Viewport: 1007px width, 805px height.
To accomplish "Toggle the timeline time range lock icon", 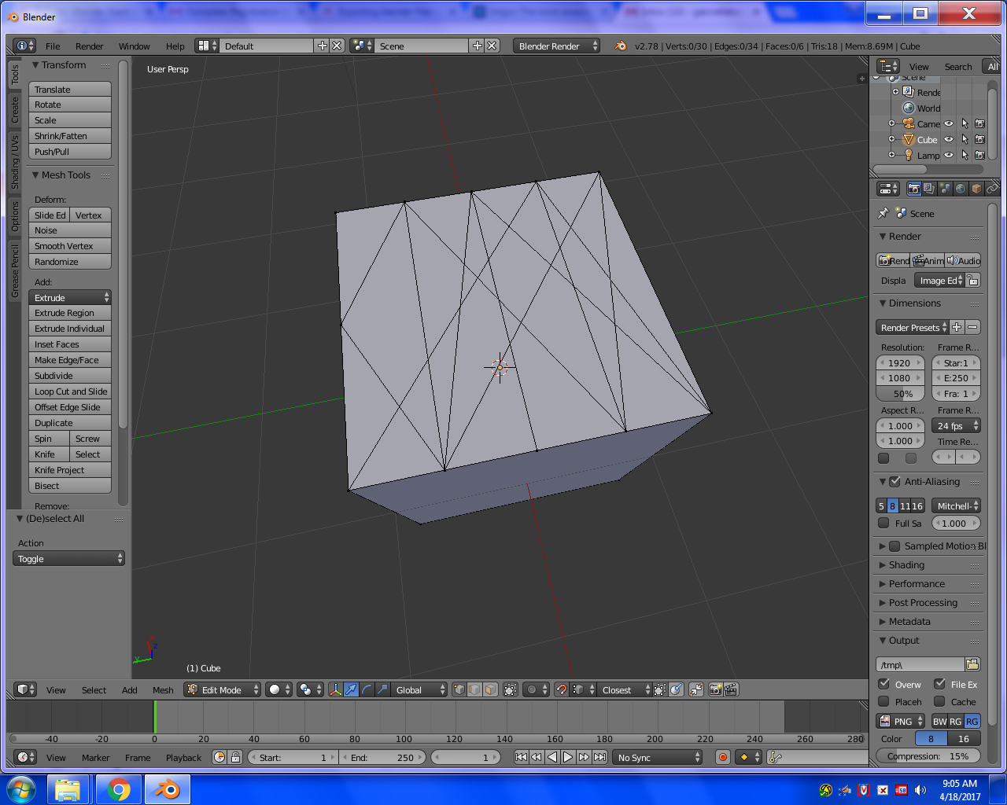I will click(235, 757).
